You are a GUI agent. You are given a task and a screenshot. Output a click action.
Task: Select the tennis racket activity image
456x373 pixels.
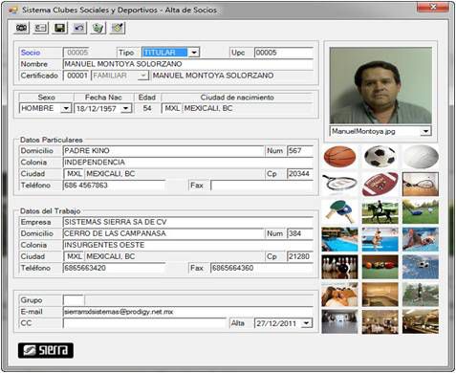(x=339, y=185)
